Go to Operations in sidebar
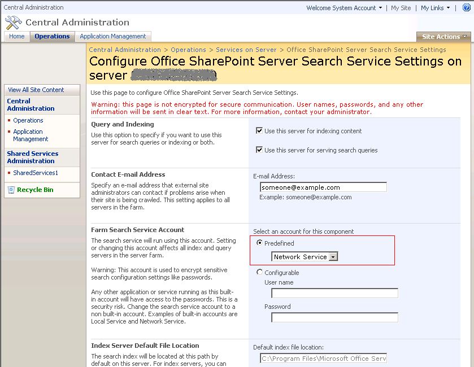The height and width of the screenshot is (367, 474). point(28,120)
